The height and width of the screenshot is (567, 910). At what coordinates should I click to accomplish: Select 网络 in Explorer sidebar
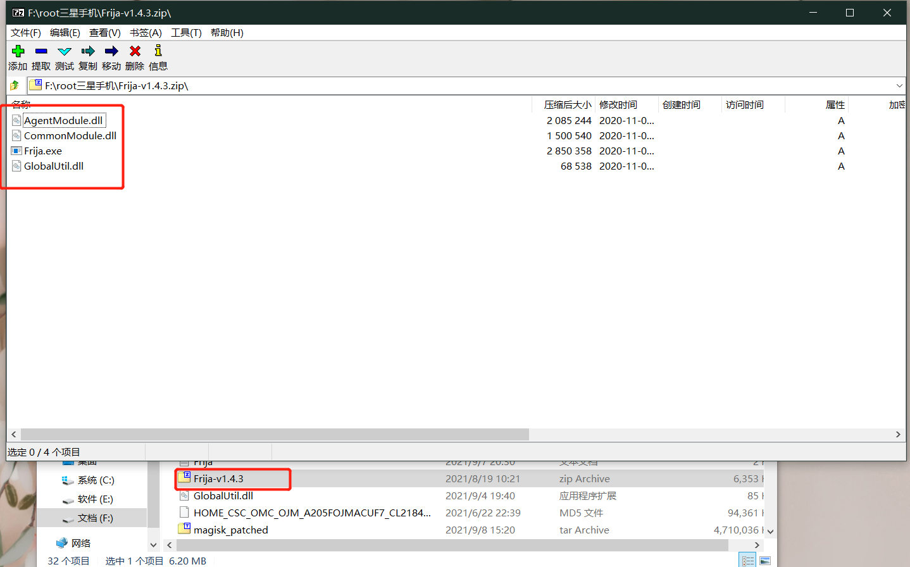(x=81, y=543)
